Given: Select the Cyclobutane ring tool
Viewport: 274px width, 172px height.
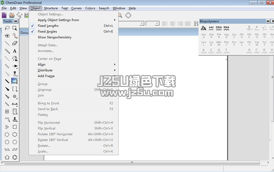Looking at the screenshot, I should (x=15, y=127).
